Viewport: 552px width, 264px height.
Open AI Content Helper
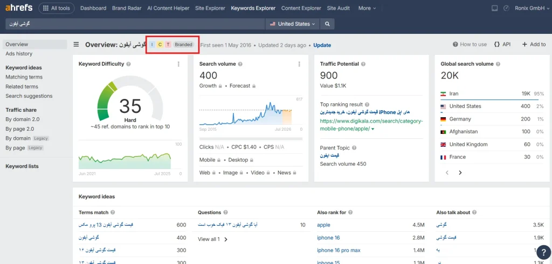point(168,8)
